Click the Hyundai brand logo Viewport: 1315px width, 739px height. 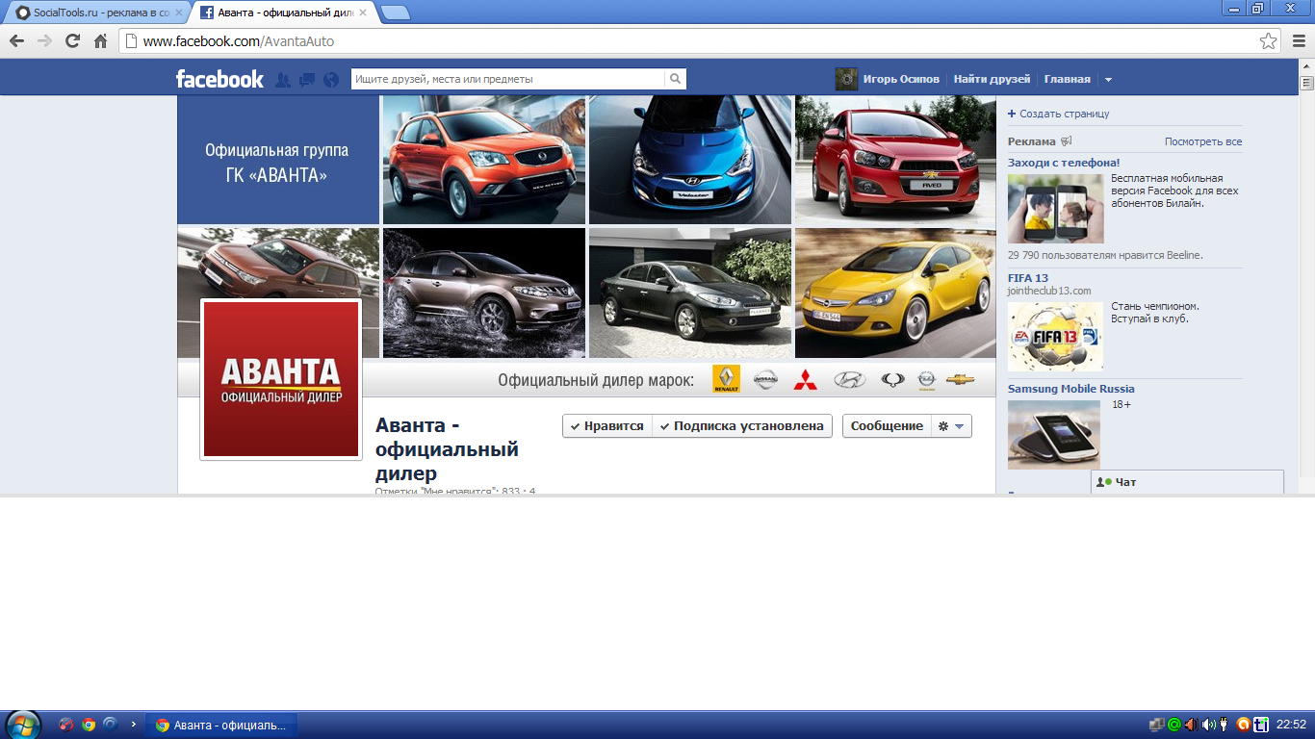click(x=849, y=380)
